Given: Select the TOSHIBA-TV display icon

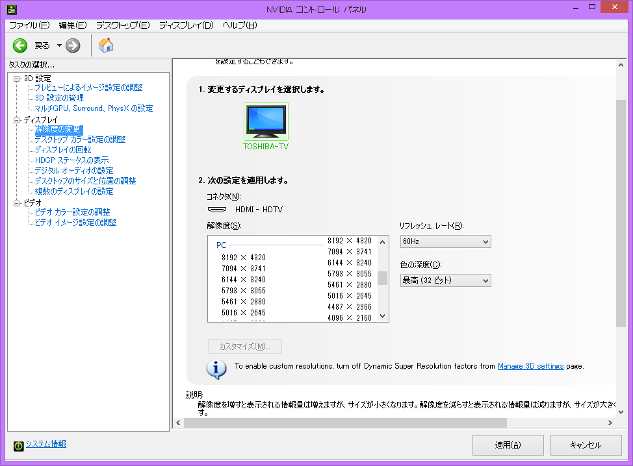Looking at the screenshot, I should (266, 122).
